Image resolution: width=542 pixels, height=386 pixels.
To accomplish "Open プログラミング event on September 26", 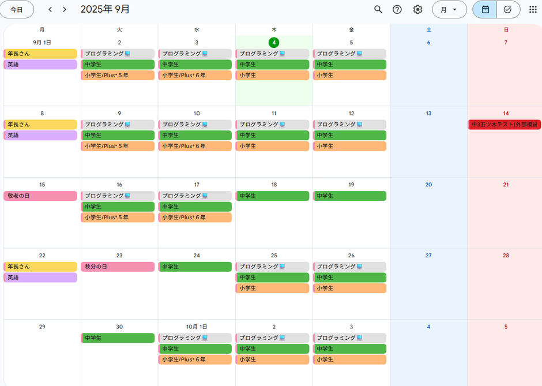I will (x=349, y=267).
